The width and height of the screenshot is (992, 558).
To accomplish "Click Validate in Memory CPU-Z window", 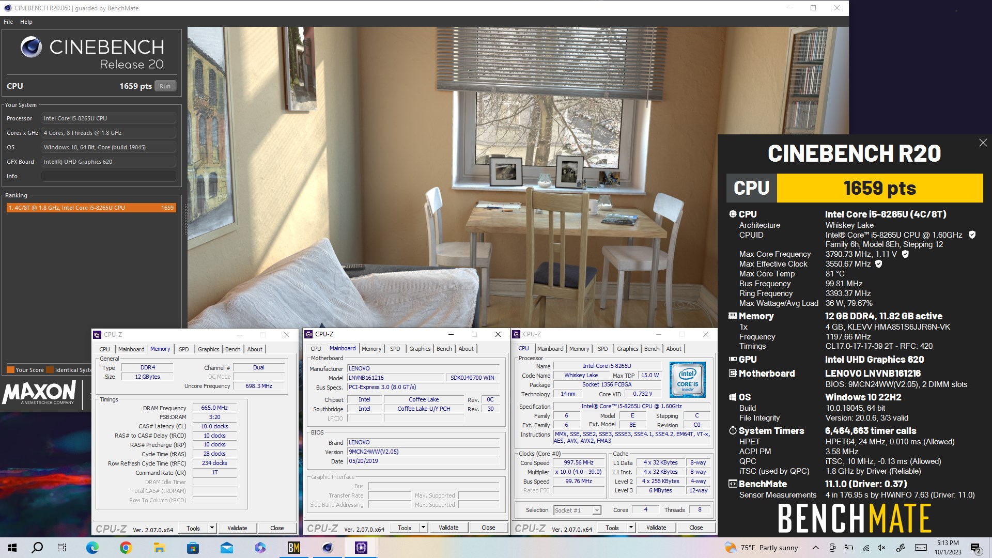I will click(237, 528).
